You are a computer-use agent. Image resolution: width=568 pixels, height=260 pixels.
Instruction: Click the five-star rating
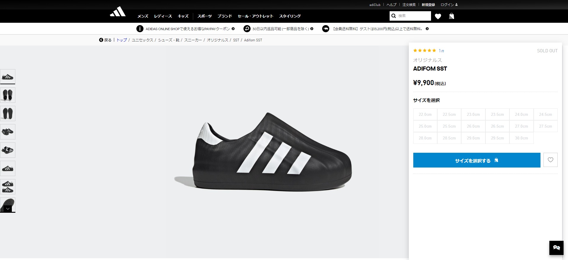pyautogui.click(x=425, y=51)
